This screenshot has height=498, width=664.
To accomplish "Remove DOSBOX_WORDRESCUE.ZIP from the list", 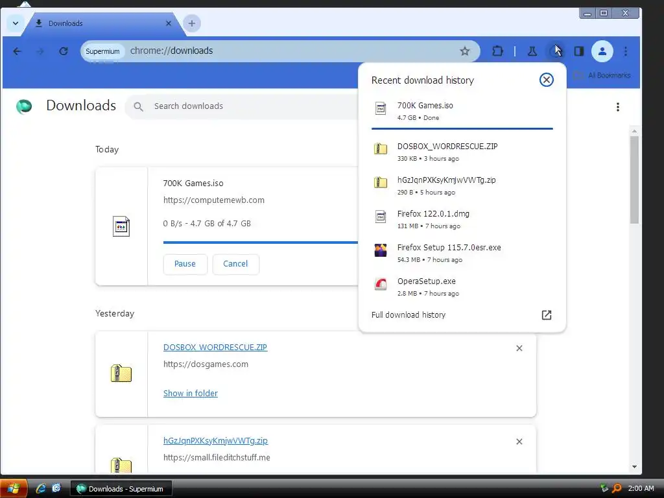I will [x=519, y=348].
